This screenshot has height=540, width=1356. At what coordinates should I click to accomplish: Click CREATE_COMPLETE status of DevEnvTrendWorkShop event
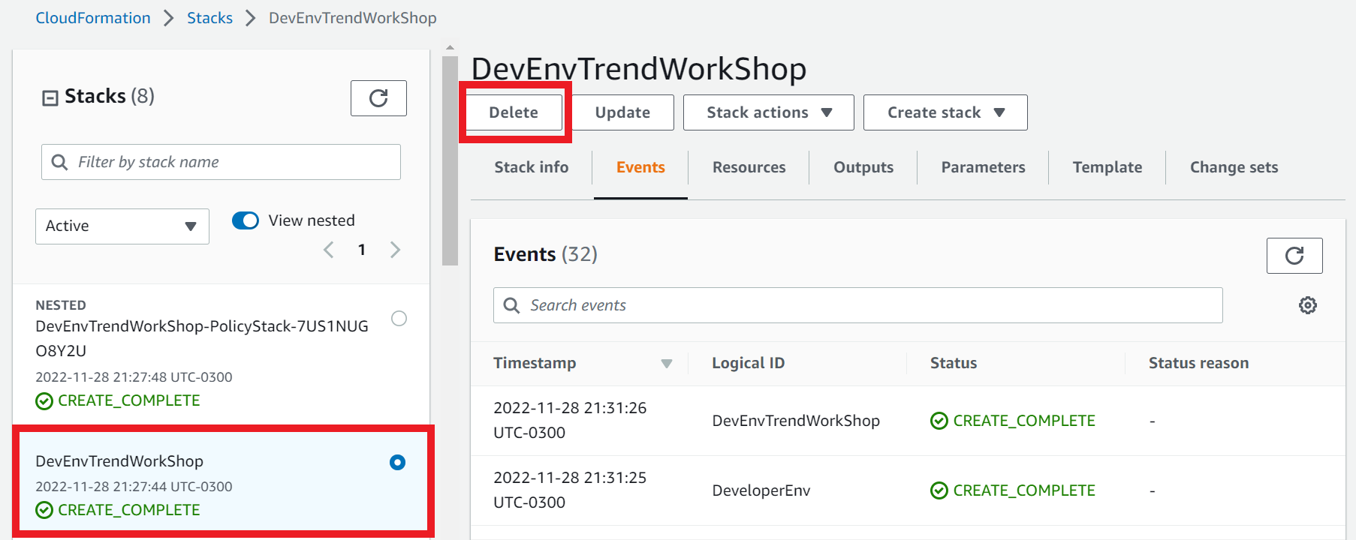pos(1013,421)
